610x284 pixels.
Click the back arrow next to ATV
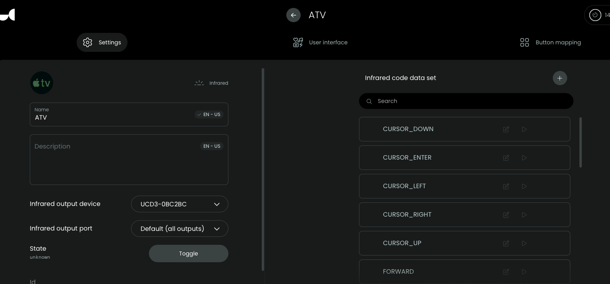pos(293,15)
